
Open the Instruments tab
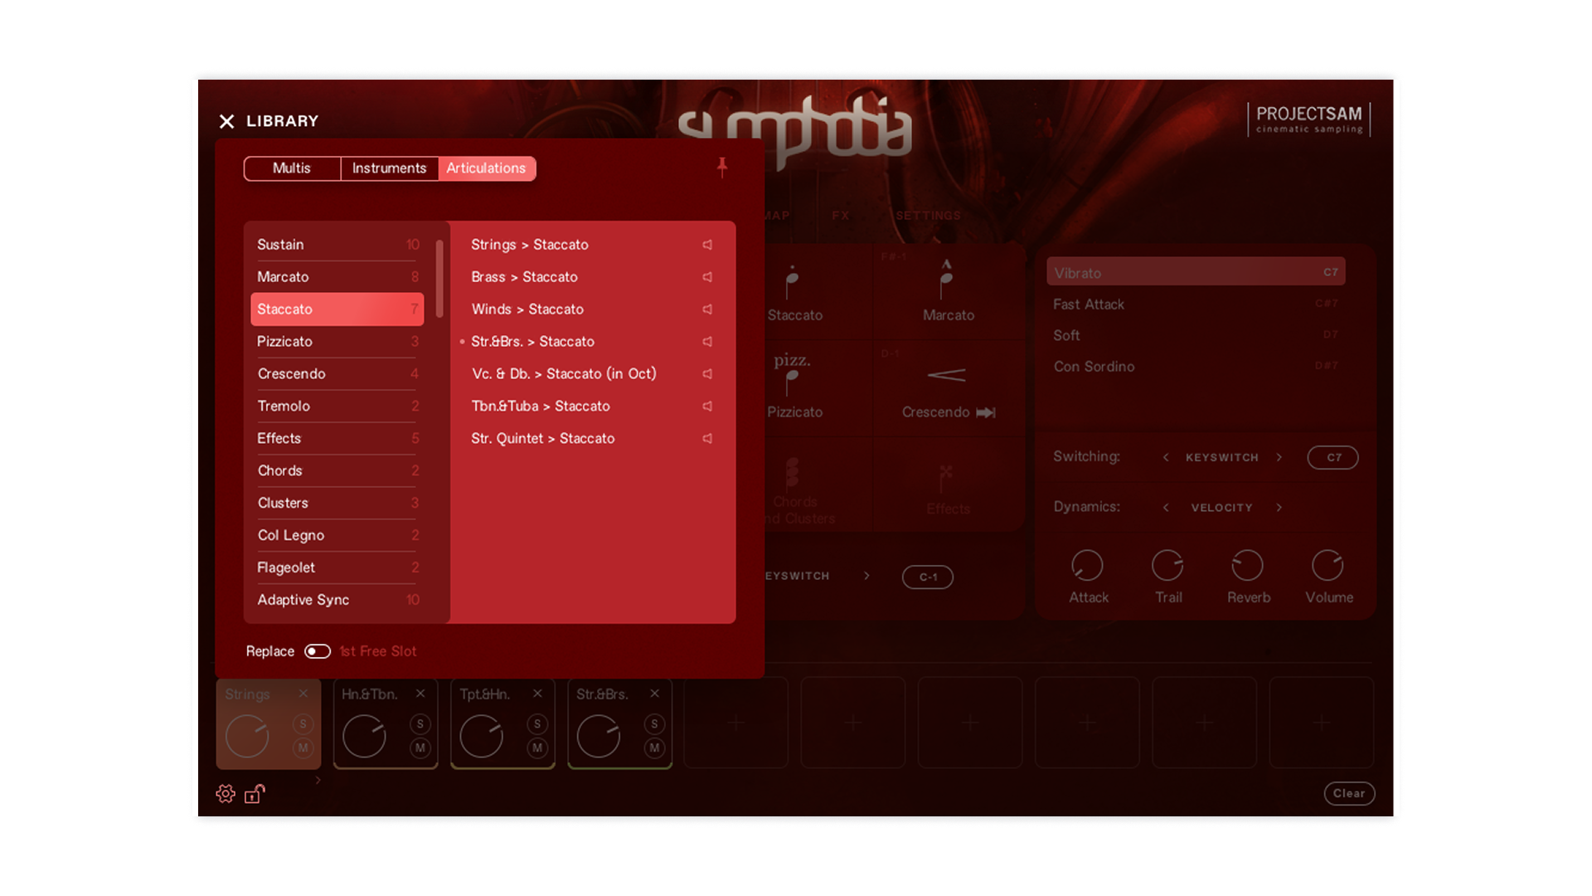390,168
